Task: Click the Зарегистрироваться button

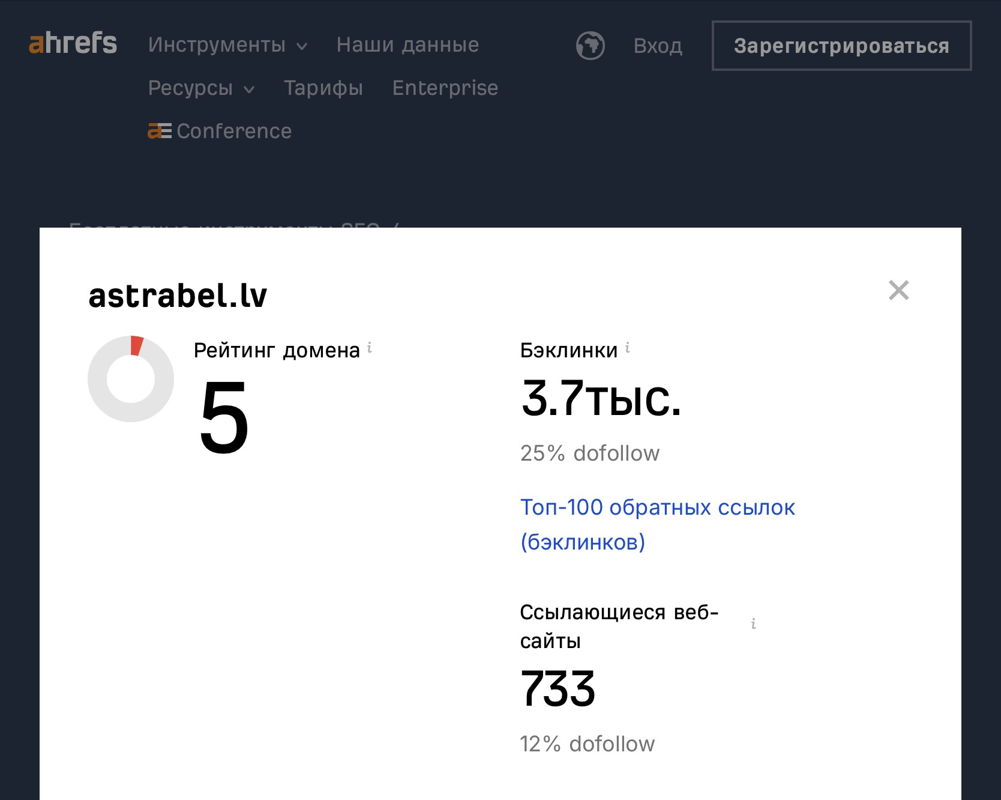Action: click(841, 46)
